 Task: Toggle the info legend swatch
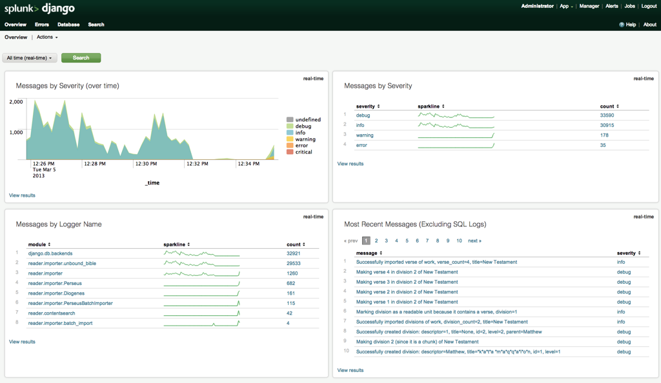[x=290, y=133]
